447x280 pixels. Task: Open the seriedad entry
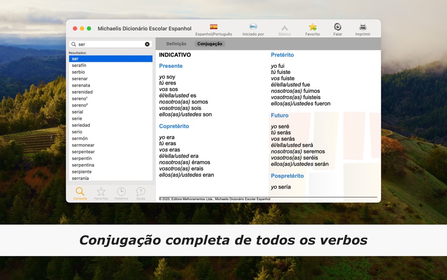(111, 125)
